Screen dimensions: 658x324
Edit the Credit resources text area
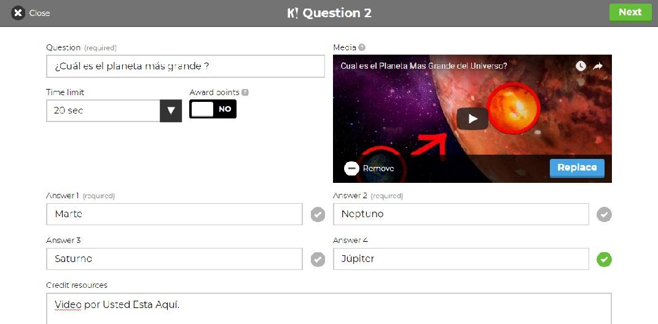pos(329,308)
